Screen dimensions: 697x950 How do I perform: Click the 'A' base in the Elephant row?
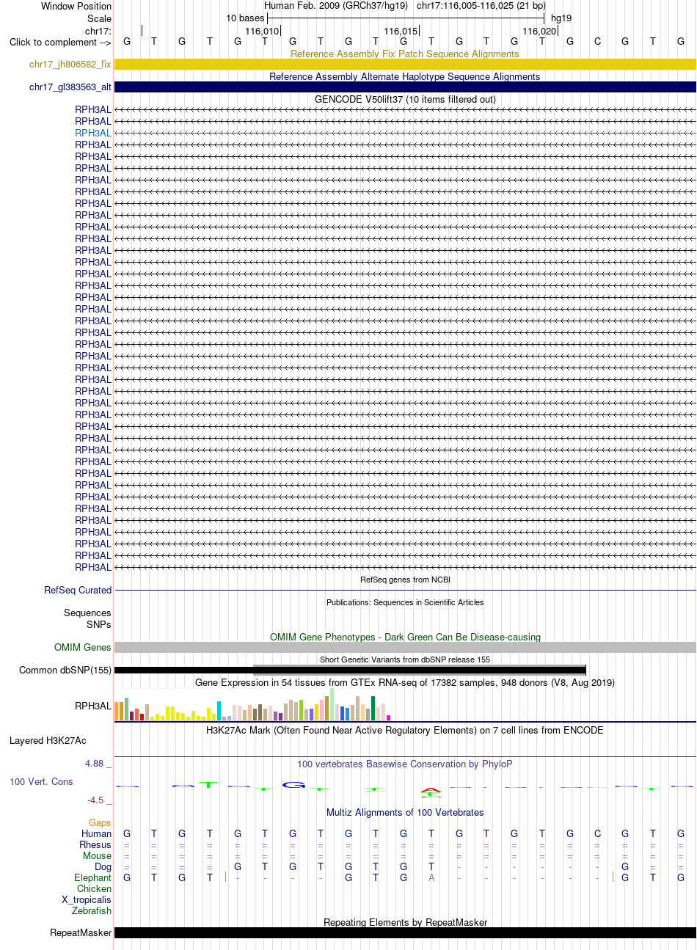431,877
